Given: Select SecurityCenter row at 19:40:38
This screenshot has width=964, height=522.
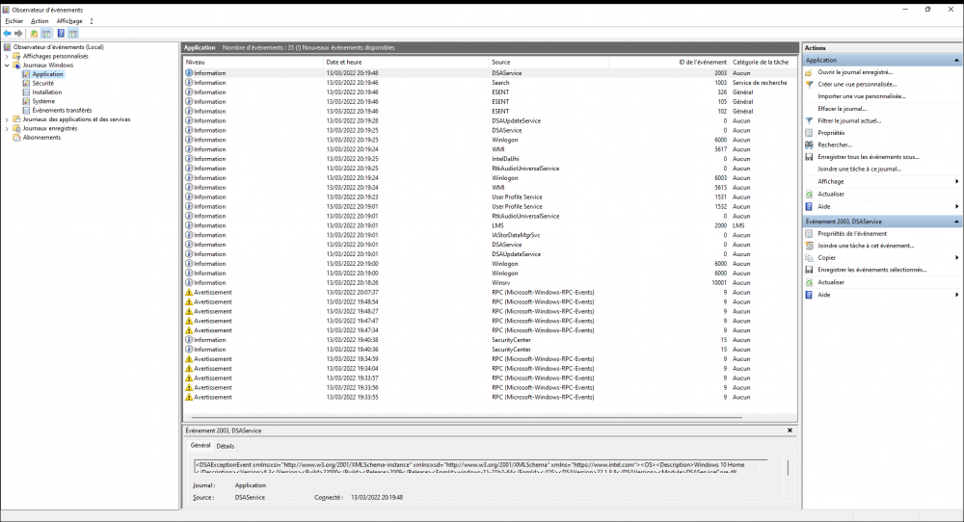Looking at the screenshot, I should pos(490,340).
